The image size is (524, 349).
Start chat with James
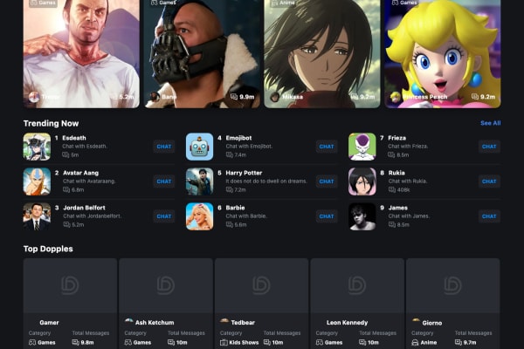489,216
